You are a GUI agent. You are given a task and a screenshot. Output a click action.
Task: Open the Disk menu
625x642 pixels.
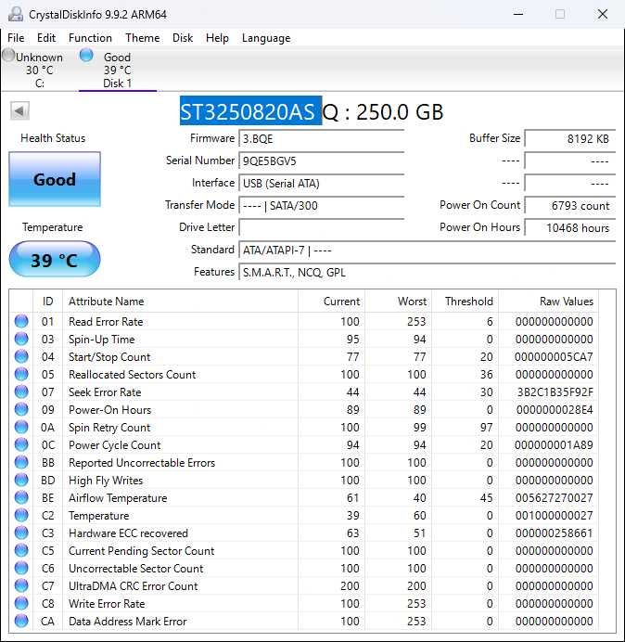pyautogui.click(x=183, y=38)
